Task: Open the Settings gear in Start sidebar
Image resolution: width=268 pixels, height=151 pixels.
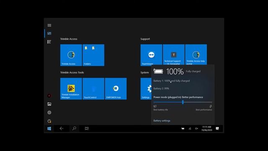Action: click(49, 112)
